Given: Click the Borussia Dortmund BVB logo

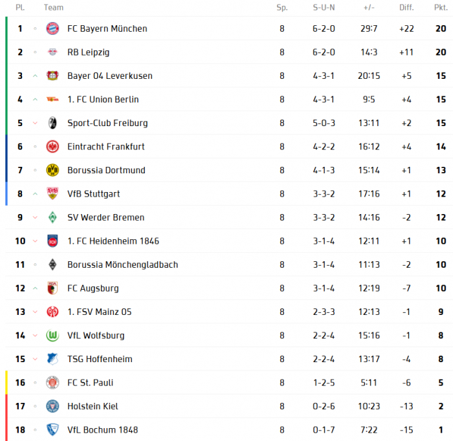Looking at the screenshot, I should 52,170.
